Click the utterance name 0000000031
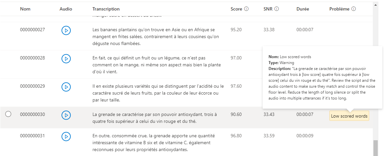 click(x=32, y=136)
